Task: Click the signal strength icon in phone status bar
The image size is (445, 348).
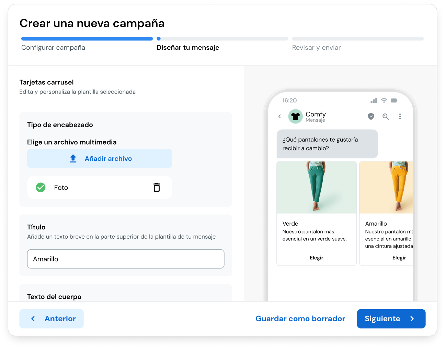Action: click(374, 100)
